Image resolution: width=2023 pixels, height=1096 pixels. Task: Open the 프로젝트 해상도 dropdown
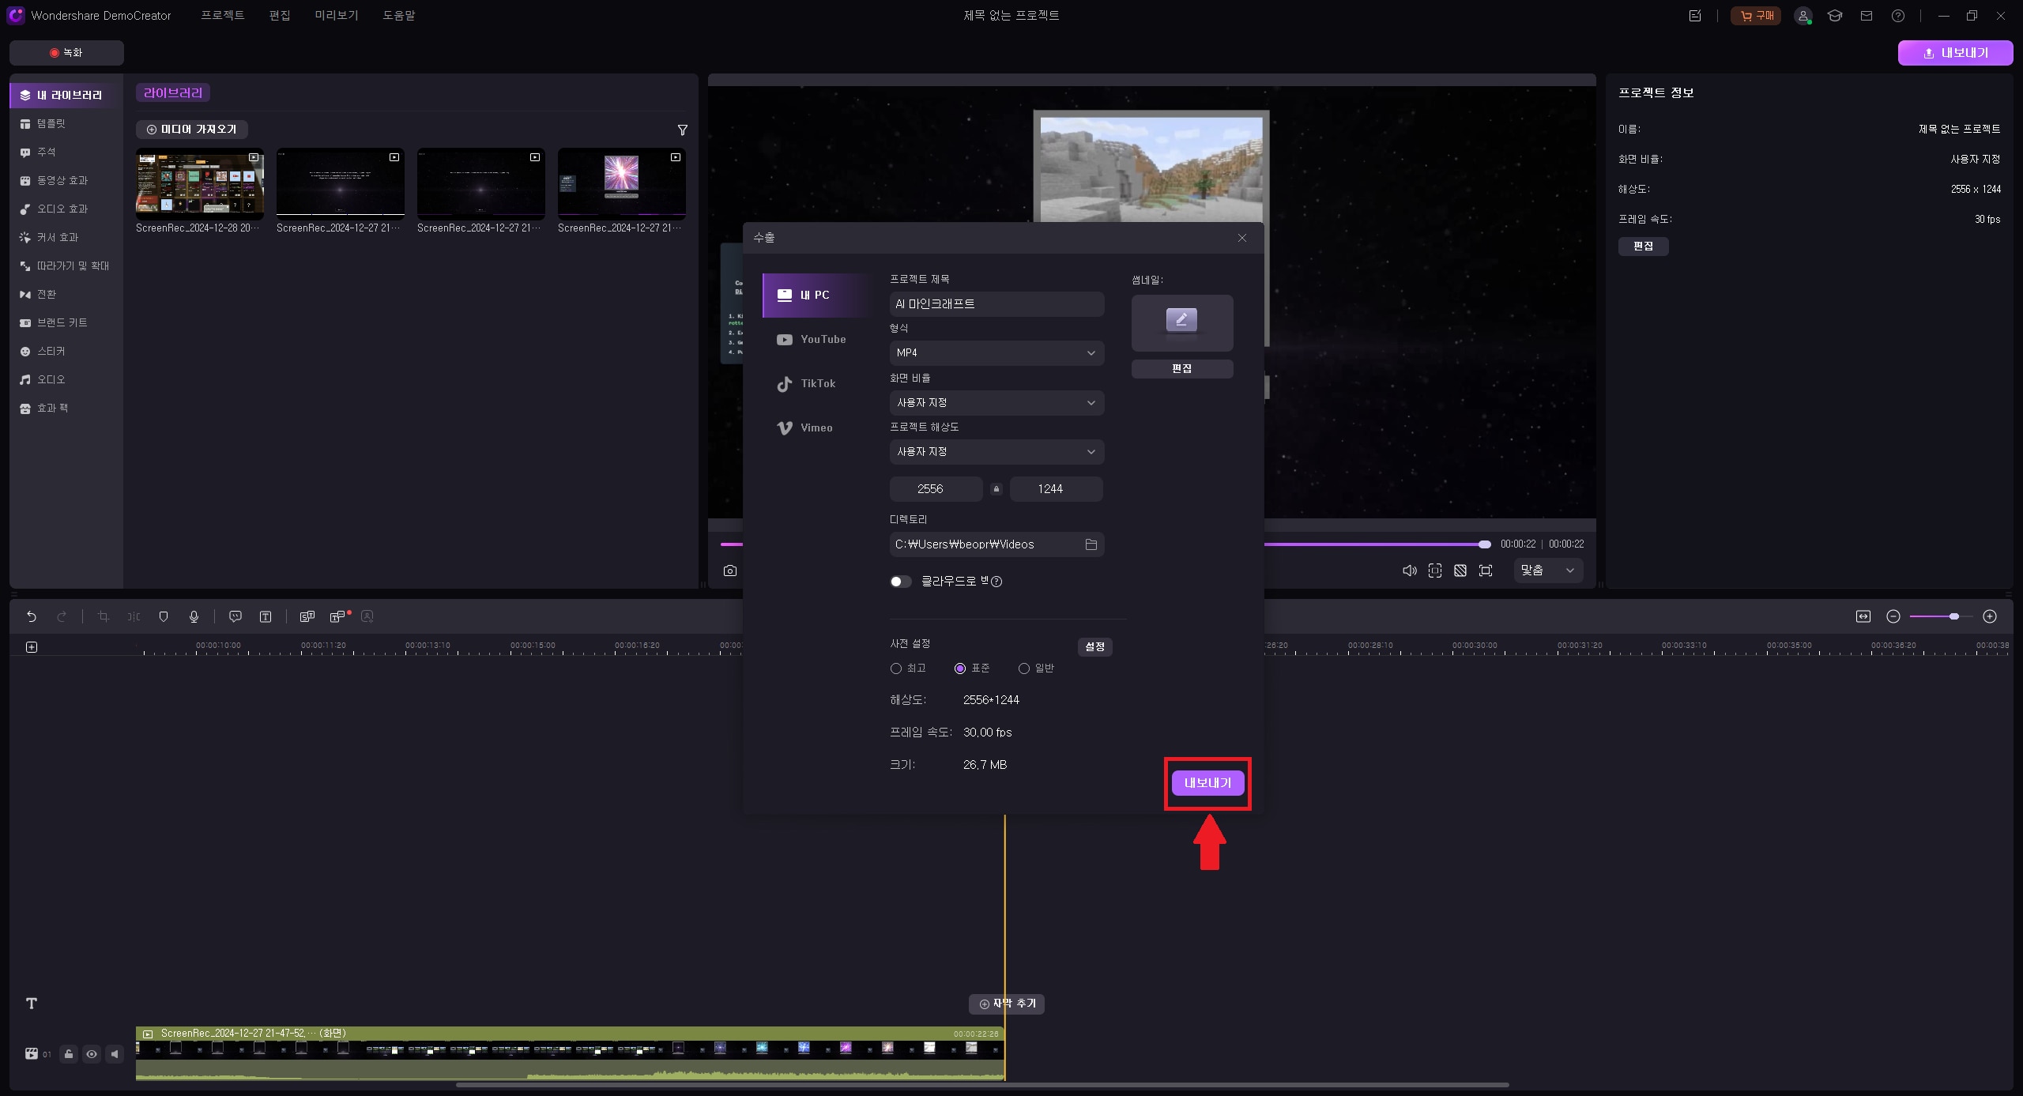pos(997,452)
